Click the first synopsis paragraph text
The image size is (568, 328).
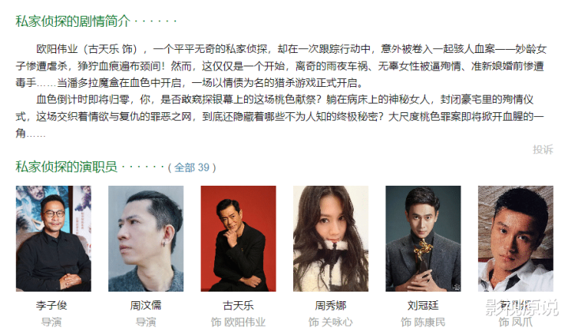[280, 66]
